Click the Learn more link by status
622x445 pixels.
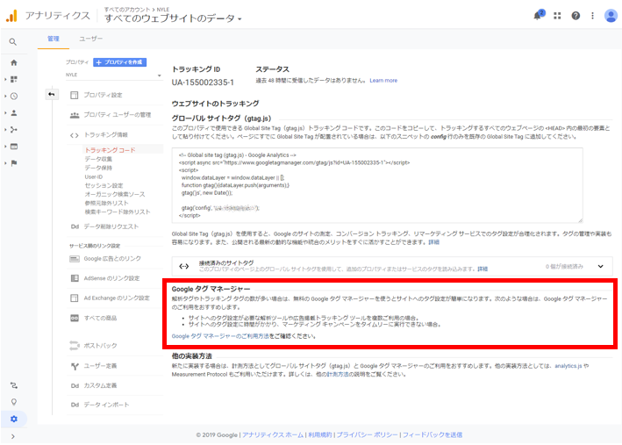point(383,81)
